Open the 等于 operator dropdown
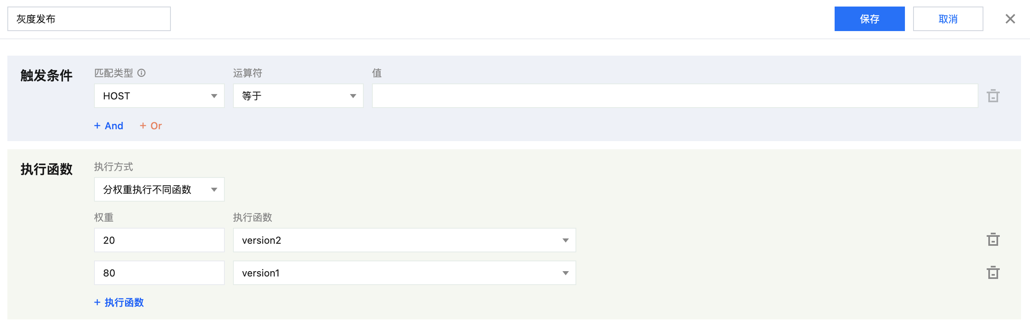This screenshot has width=1030, height=328. coord(298,96)
